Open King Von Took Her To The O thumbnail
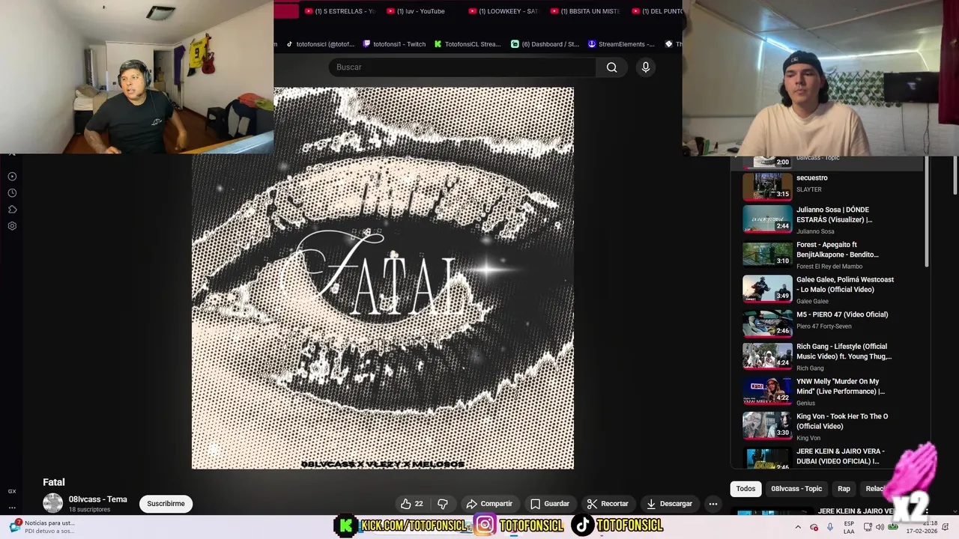Viewport: 959px width, 539px height. tap(767, 425)
